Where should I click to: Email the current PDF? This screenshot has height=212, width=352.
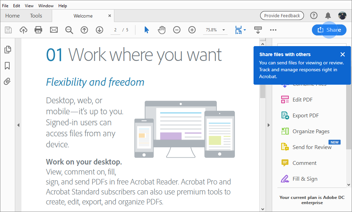click(x=54, y=30)
